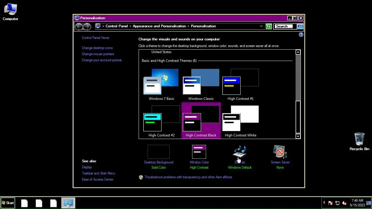The width and height of the screenshot is (372, 209).
Task: Open the Window Color preview icon
Action: pos(199,152)
